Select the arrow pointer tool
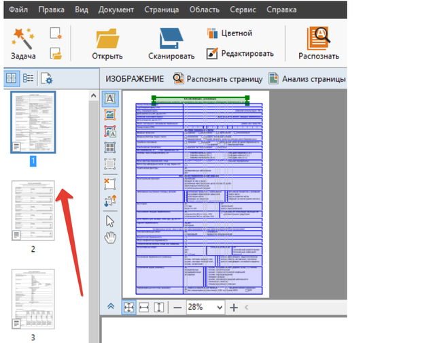This screenshot has width=448, height=343. click(110, 220)
